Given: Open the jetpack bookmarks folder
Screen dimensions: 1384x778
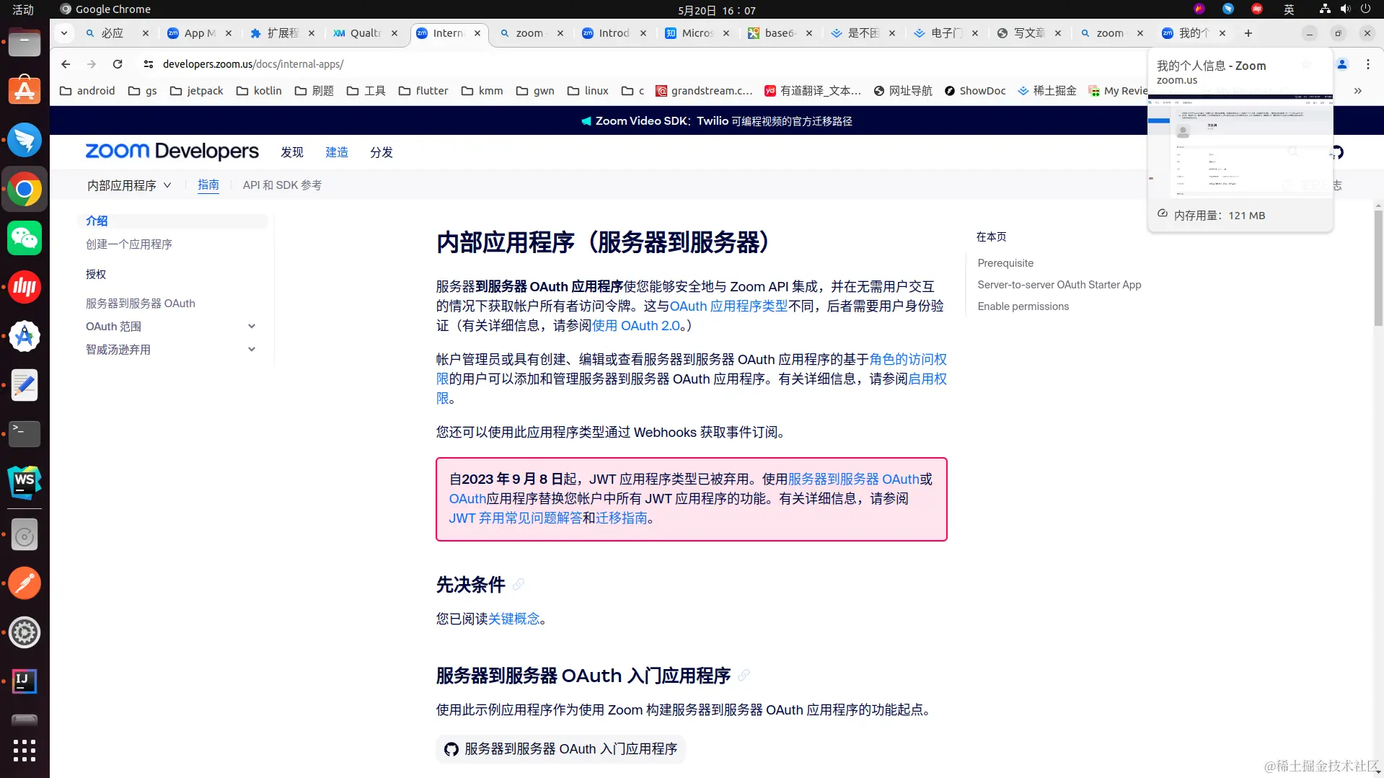Looking at the screenshot, I should click(x=197, y=91).
